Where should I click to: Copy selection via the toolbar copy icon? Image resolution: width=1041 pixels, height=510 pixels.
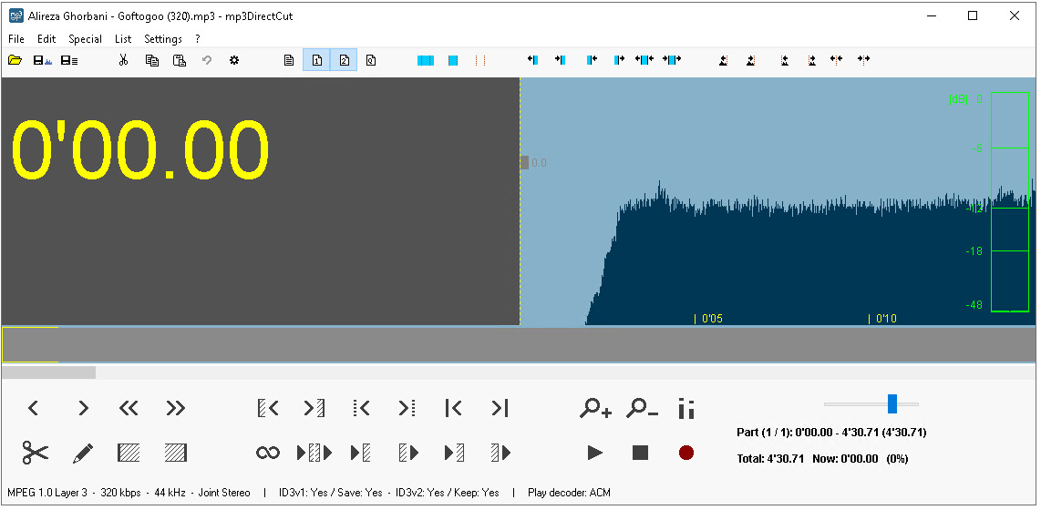[x=152, y=60]
